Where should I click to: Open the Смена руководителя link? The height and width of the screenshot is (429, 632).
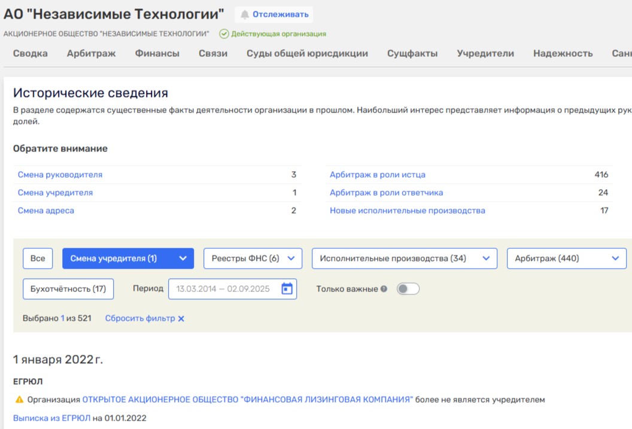click(x=60, y=175)
